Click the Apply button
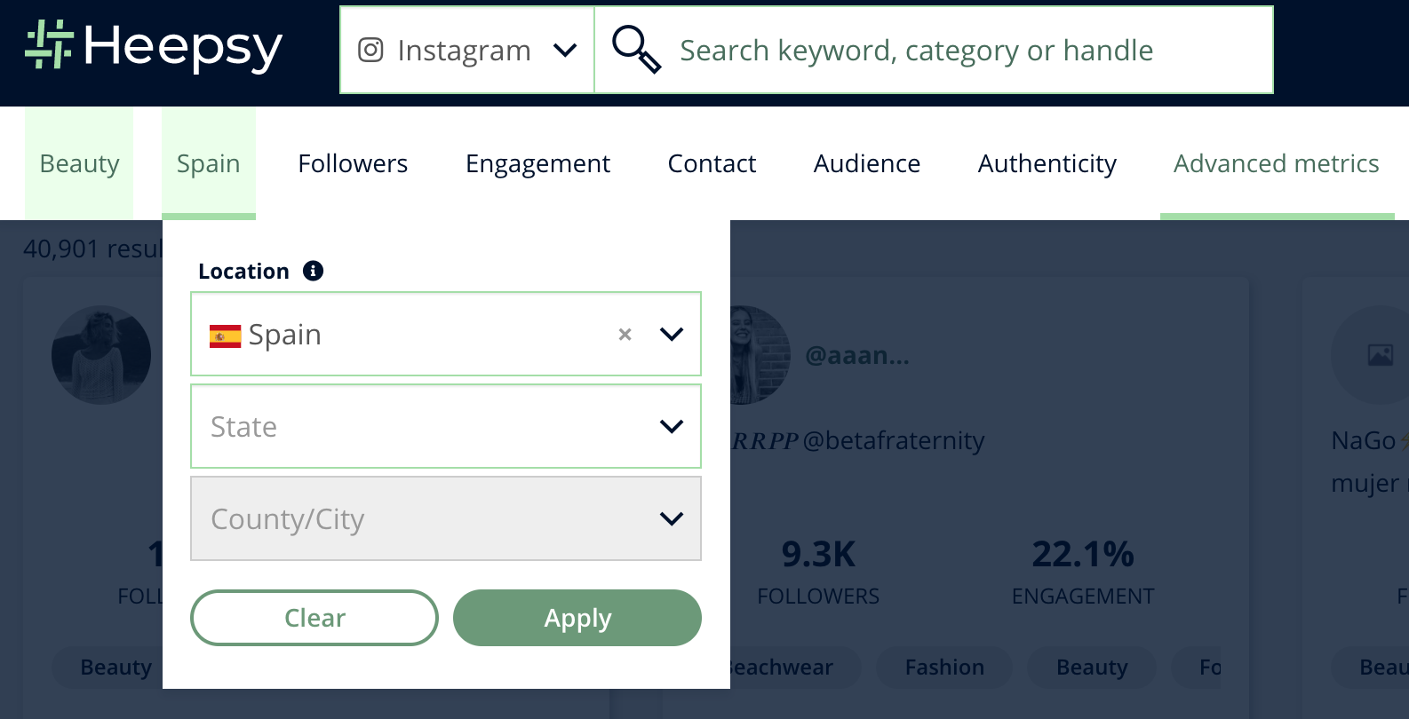 coord(577,618)
